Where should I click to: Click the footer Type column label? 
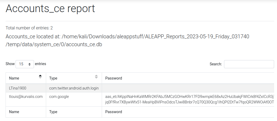tap(53, 112)
